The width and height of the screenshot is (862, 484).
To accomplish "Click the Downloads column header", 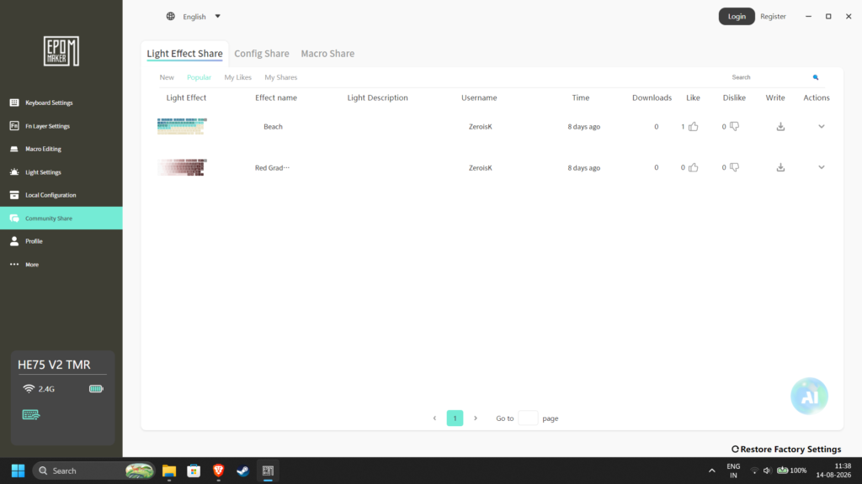I will [652, 97].
